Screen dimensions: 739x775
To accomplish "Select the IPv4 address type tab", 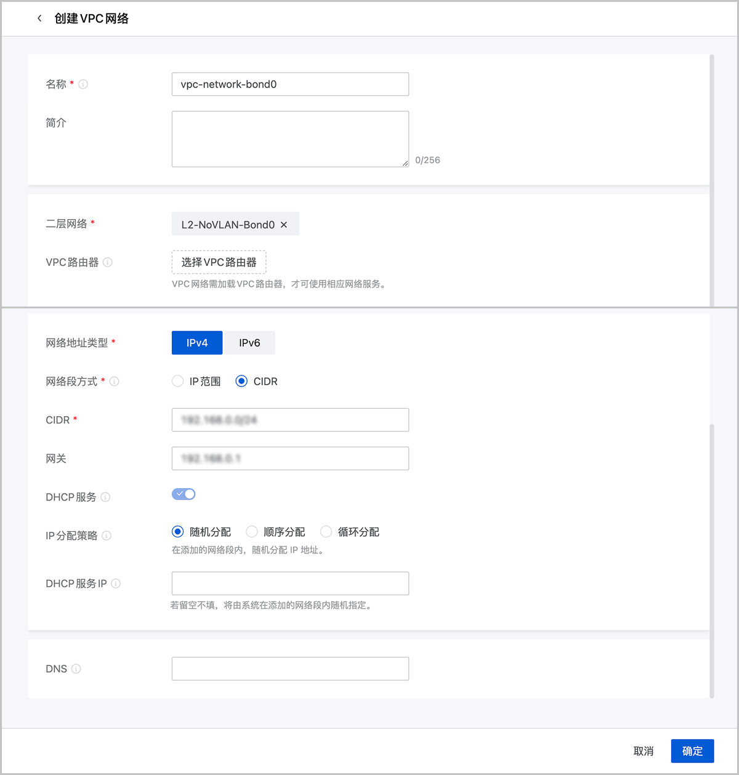I will click(197, 343).
